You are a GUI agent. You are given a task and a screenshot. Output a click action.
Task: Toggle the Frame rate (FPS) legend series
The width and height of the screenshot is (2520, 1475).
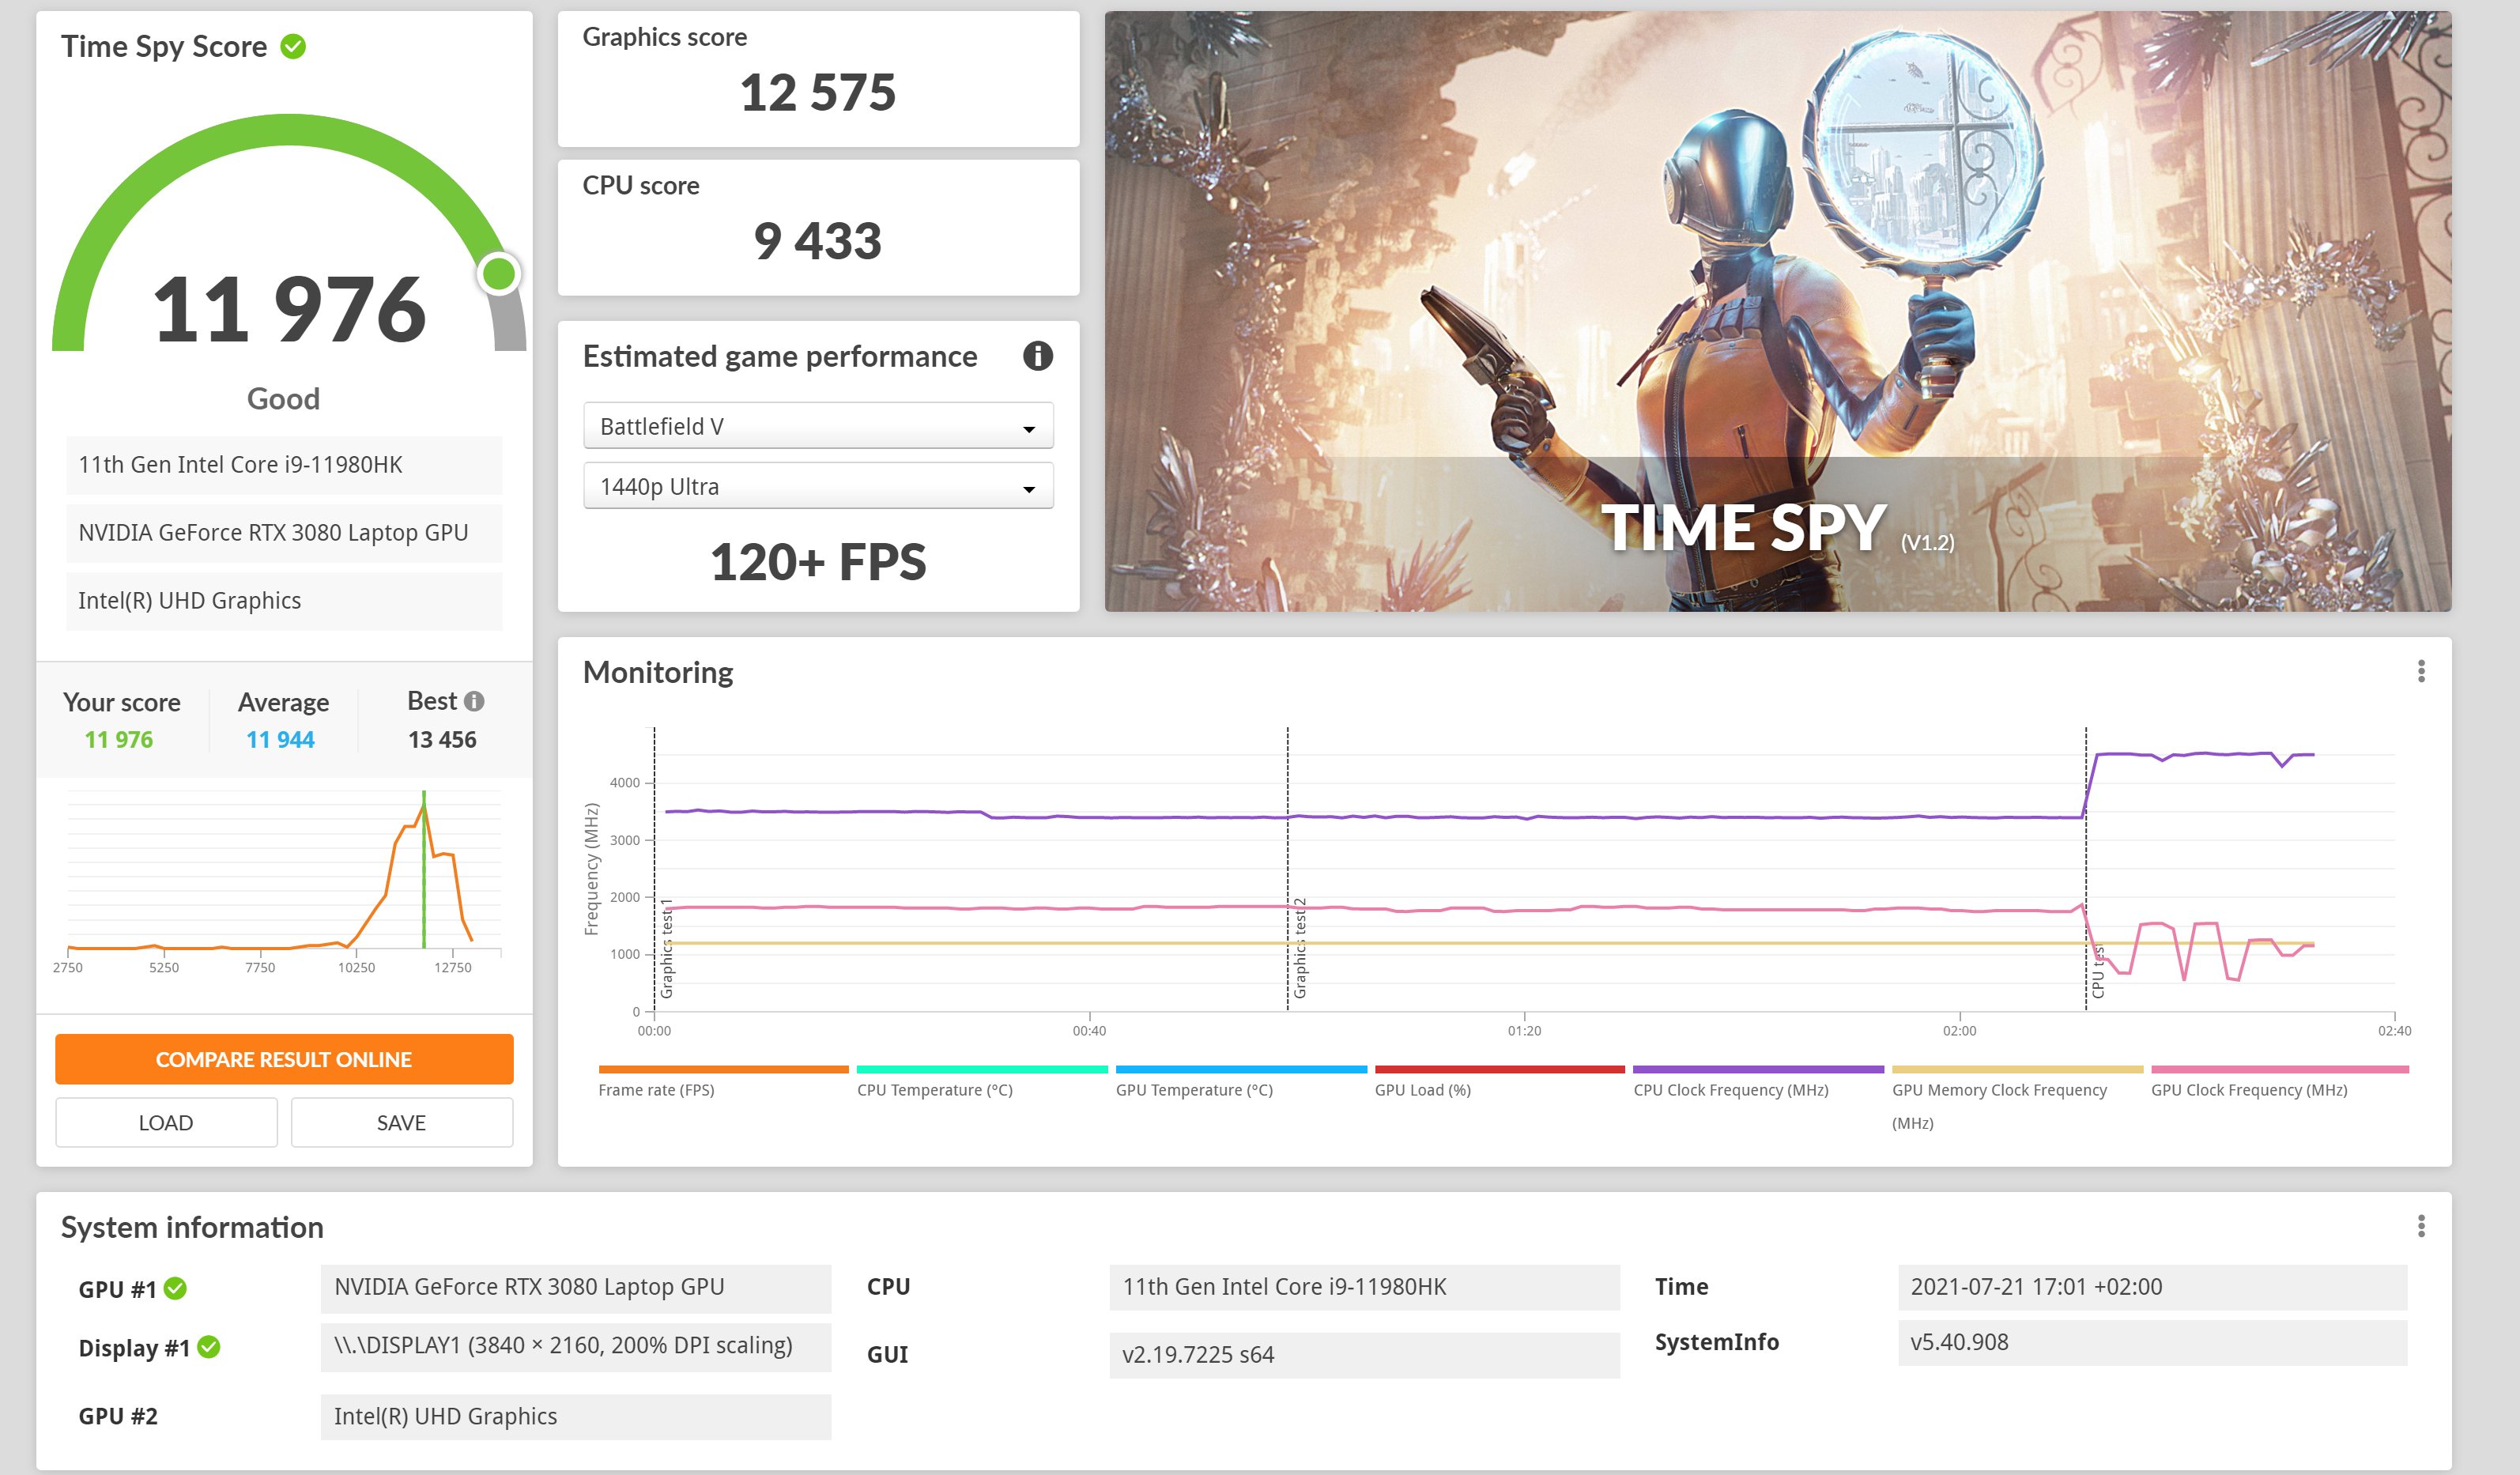pos(656,1090)
